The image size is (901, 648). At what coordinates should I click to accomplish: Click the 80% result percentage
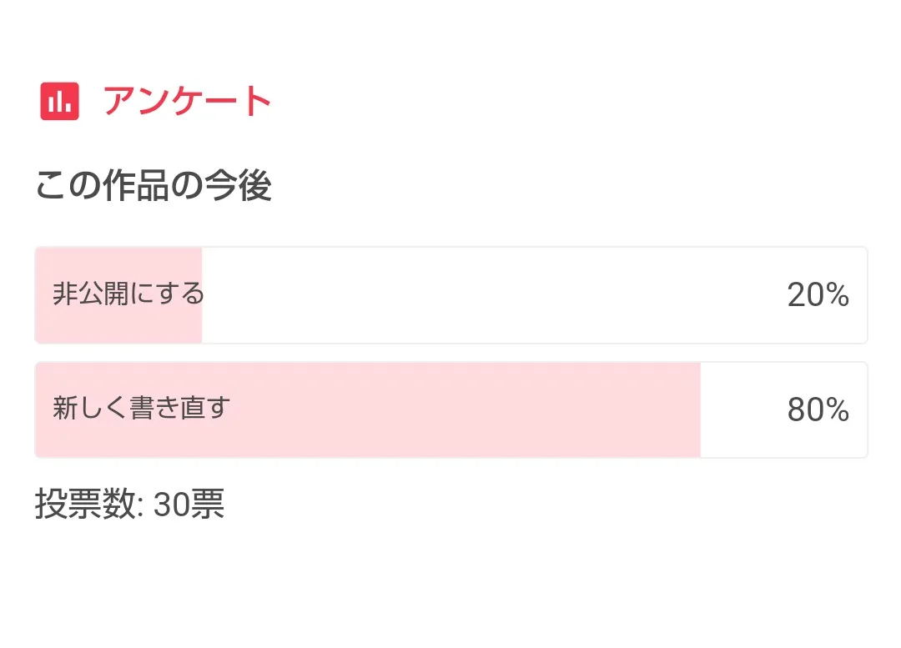[818, 410]
